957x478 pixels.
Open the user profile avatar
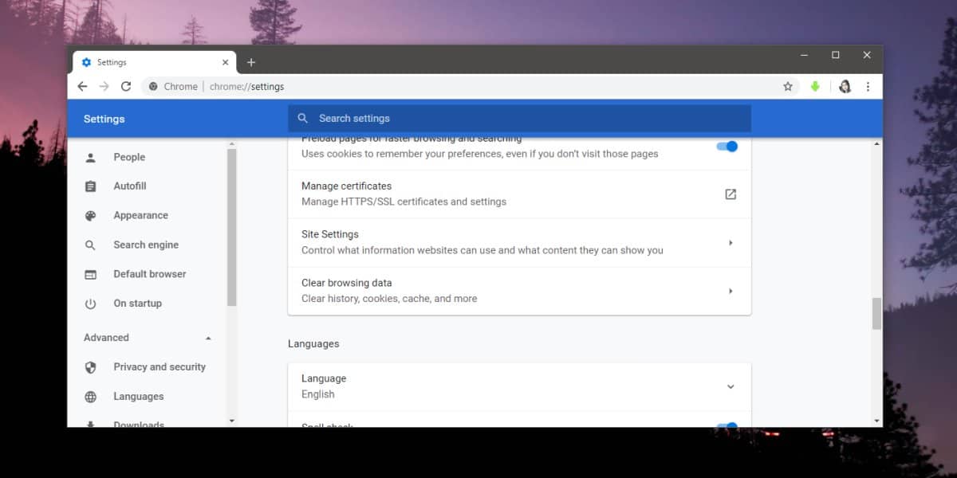pos(845,86)
